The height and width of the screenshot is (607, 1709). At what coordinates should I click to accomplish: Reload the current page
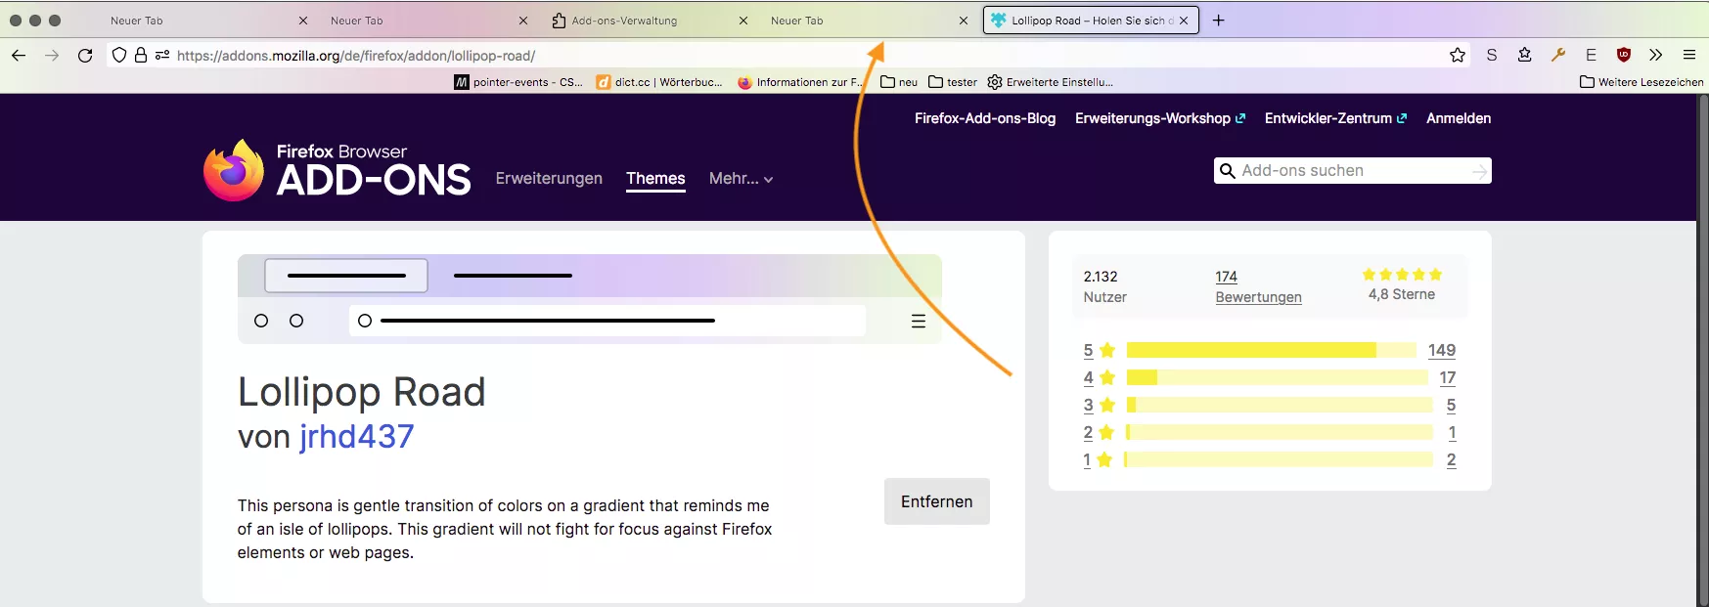[x=85, y=56]
